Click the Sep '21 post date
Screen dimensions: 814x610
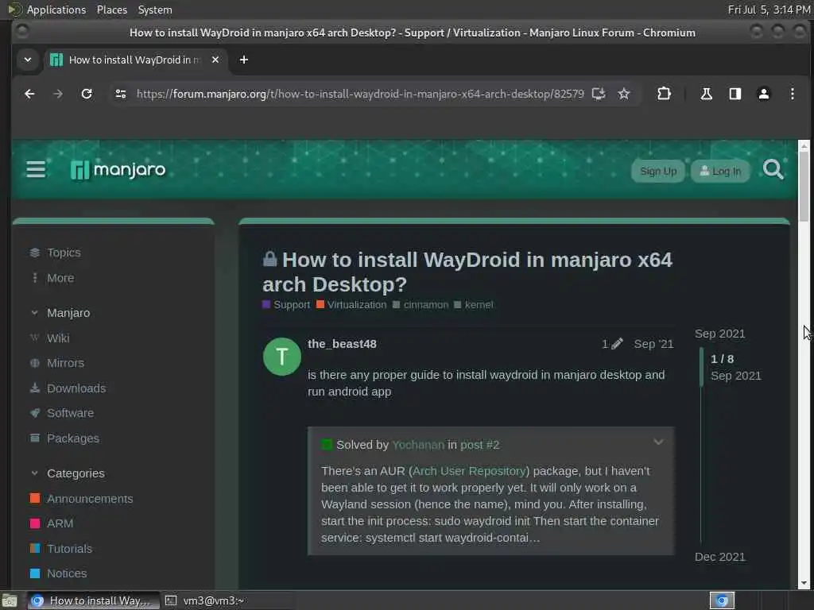pyautogui.click(x=653, y=344)
